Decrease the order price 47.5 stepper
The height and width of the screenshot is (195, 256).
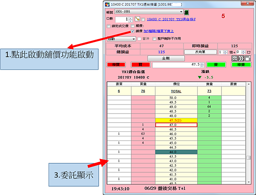click(x=202, y=66)
